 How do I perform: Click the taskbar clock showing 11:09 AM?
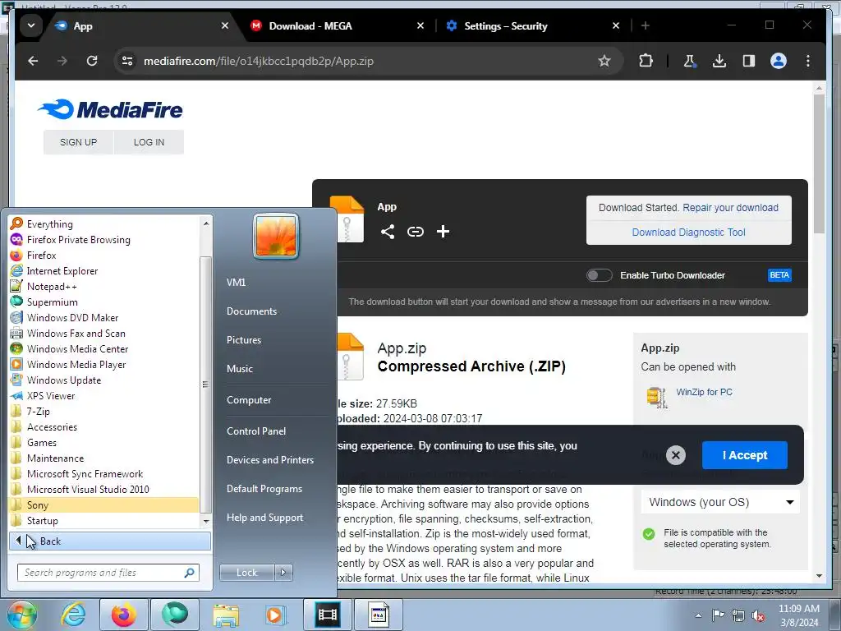tap(798, 615)
